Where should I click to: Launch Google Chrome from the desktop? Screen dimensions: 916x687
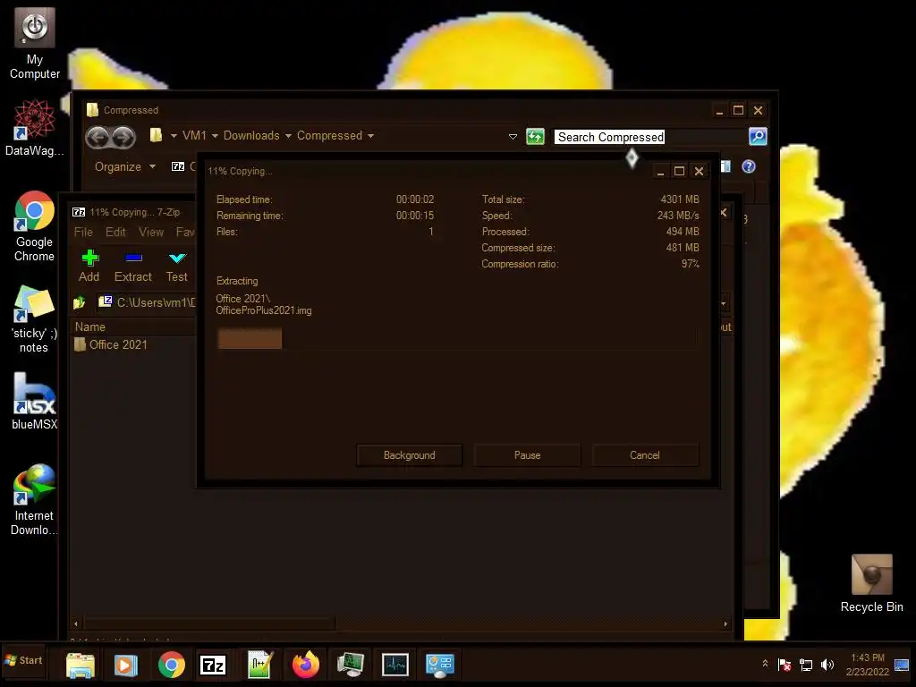35,226
